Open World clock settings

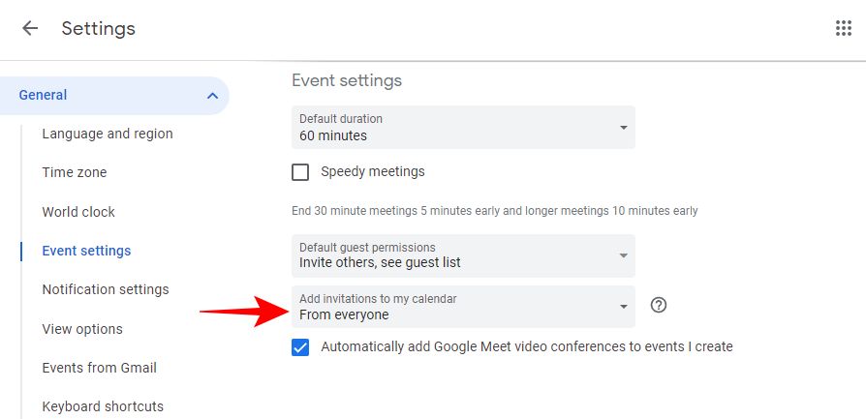pos(78,212)
